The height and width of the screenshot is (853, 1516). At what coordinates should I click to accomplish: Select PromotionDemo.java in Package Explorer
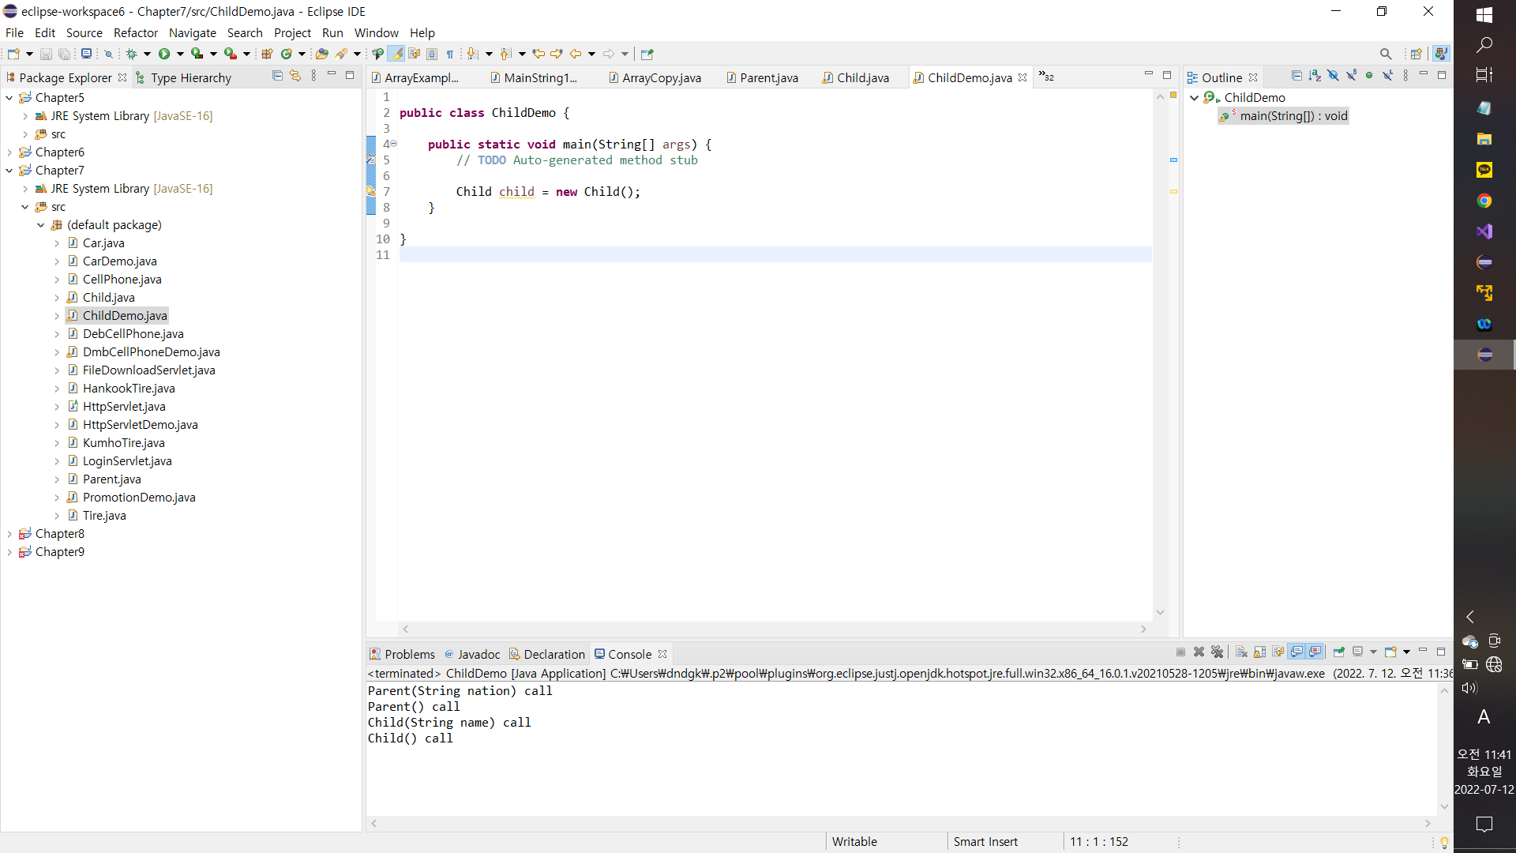click(x=139, y=498)
